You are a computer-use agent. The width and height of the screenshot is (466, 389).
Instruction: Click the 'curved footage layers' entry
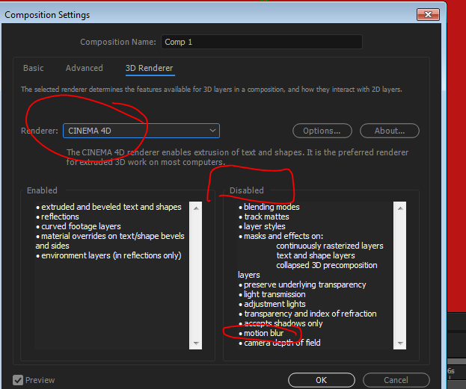(78, 226)
